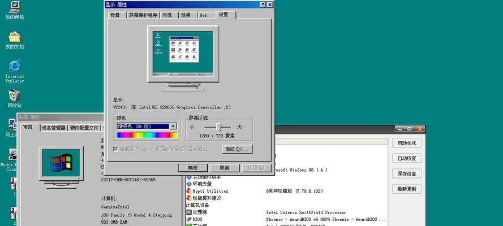The image size is (503, 226).
Task: Select the 环境变量 row text in Wopti
Action: [202, 184]
